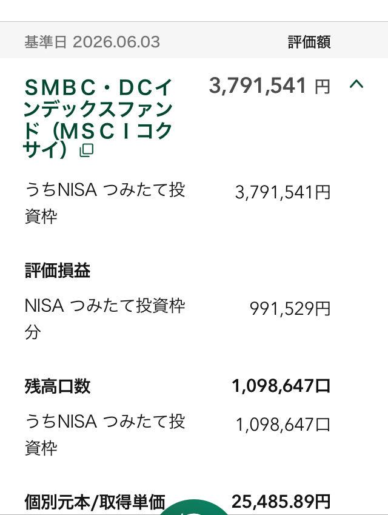
Task: Tap the 評価額 column header
Action: coord(309,42)
